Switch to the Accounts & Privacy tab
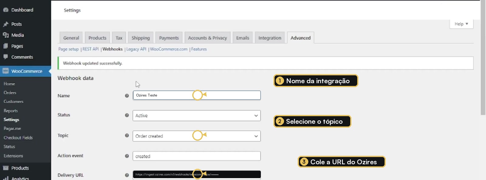This screenshot has height=180, width=486. click(x=207, y=38)
